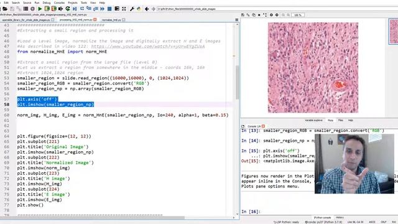Image resolution: width=398 pixels, height=224 pixels.
Task: Show next plot icon
Action: (x=277, y=15)
